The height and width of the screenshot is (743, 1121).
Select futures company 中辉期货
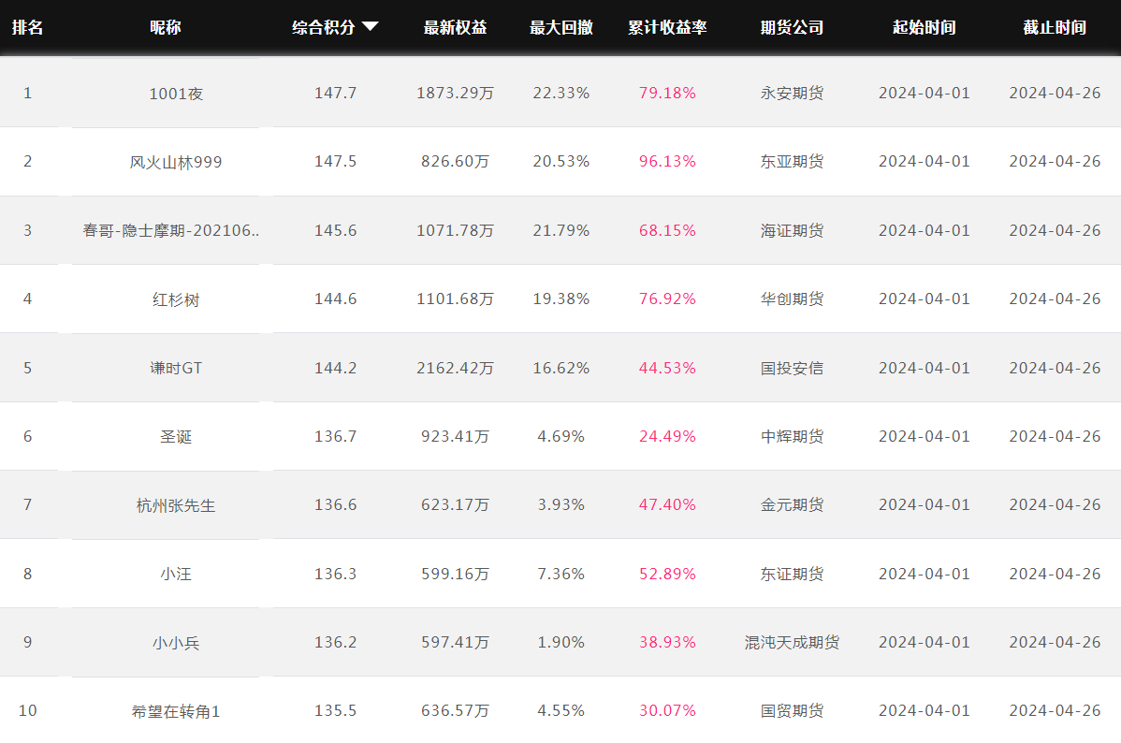792,436
